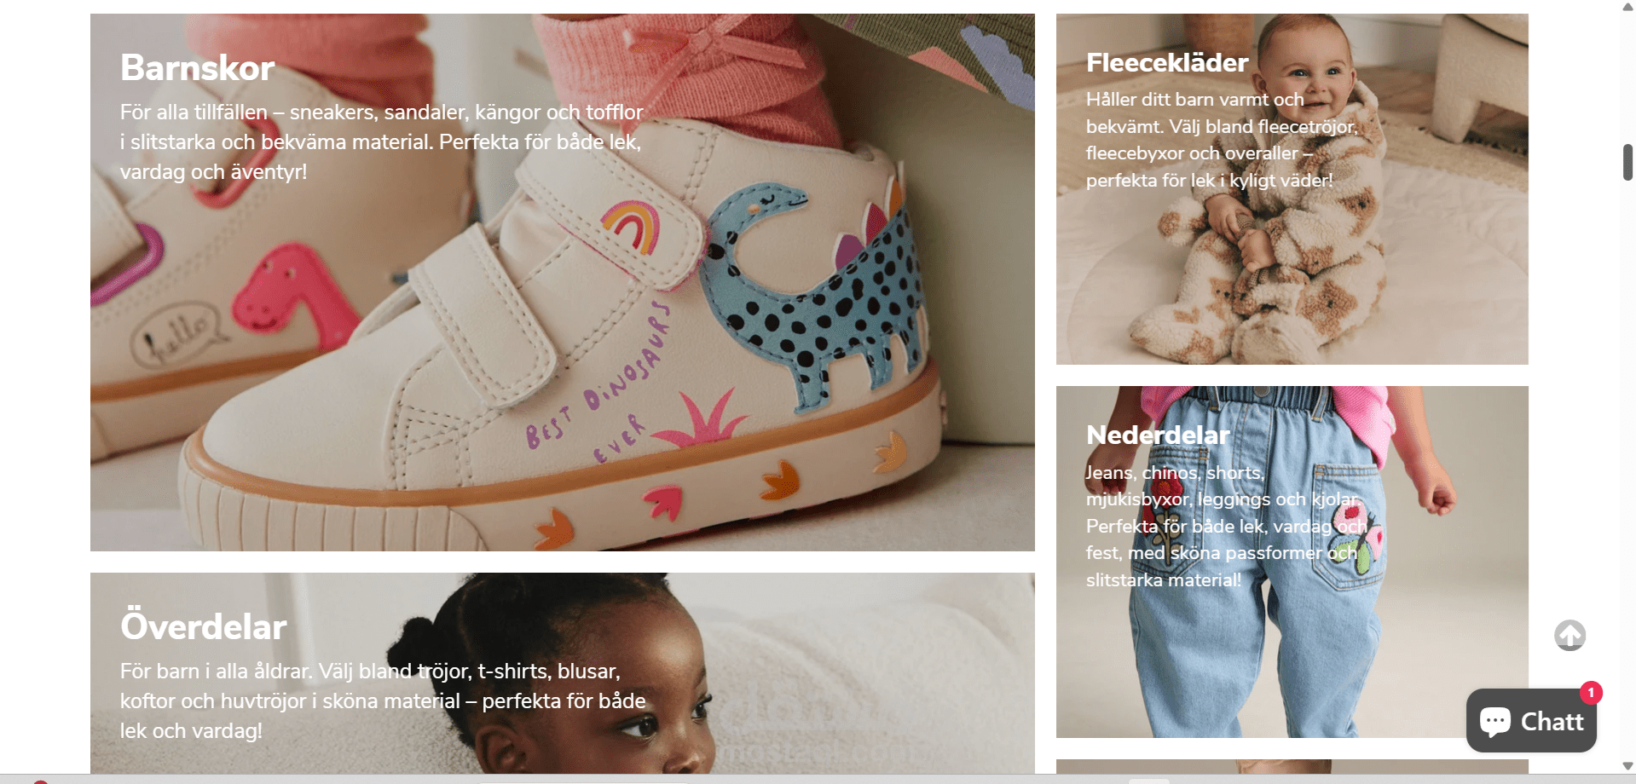
Task: Click the scrollbar down arrow
Action: [x=1627, y=766]
